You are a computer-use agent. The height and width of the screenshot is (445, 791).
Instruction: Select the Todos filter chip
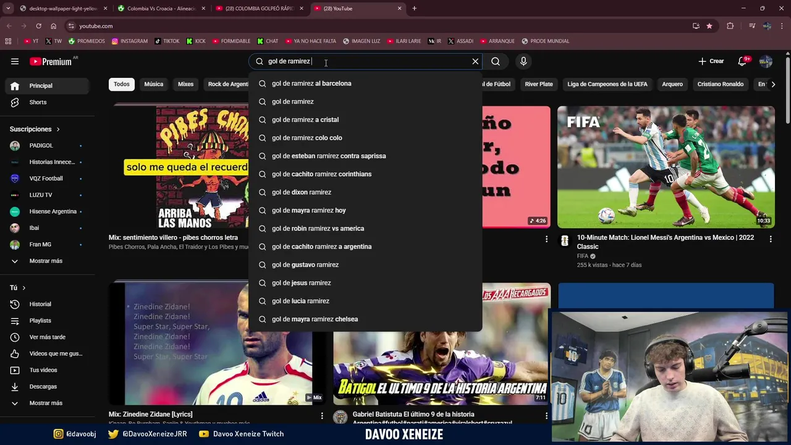click(122, 84)
